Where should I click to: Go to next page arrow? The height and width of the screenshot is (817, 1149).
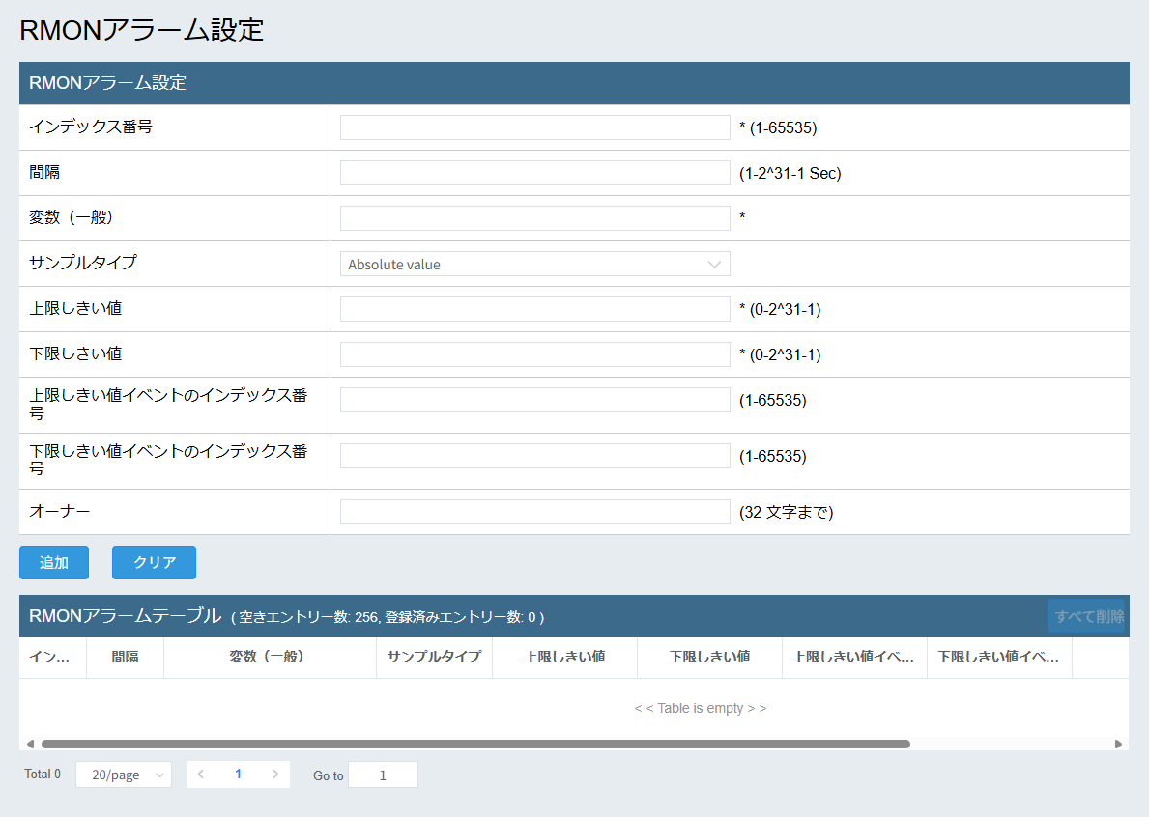point(275,775)
